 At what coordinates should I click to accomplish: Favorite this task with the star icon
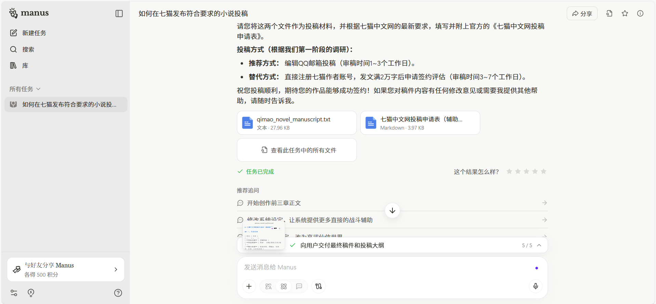pyautogui.click(x=625, y=14)
